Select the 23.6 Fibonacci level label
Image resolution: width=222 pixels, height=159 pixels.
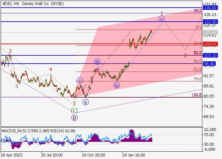coord(198,43)
